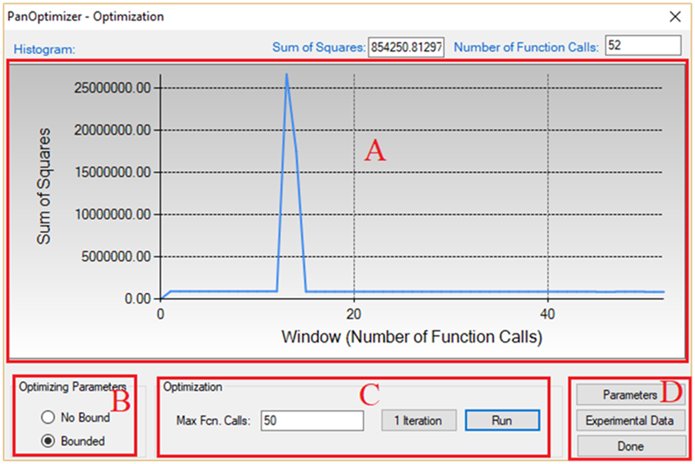
Task: Select the No Bound radio button
Action: click(x=48, y=418)
